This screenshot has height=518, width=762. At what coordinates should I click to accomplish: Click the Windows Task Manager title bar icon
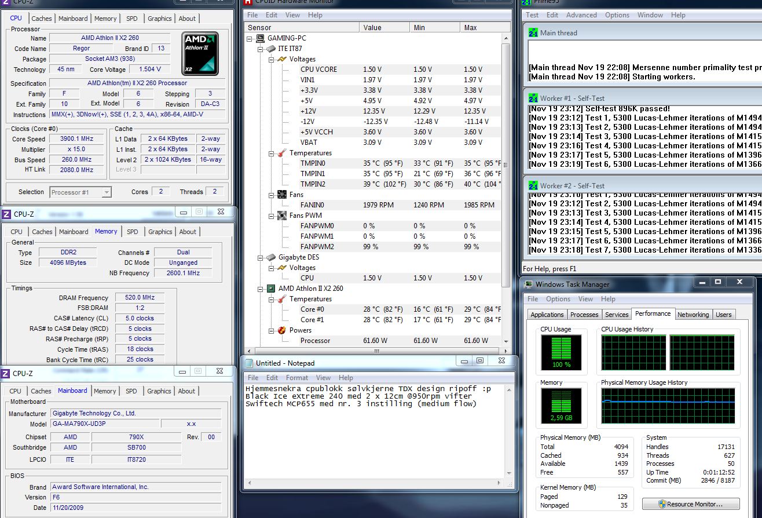tap(528, 284)
